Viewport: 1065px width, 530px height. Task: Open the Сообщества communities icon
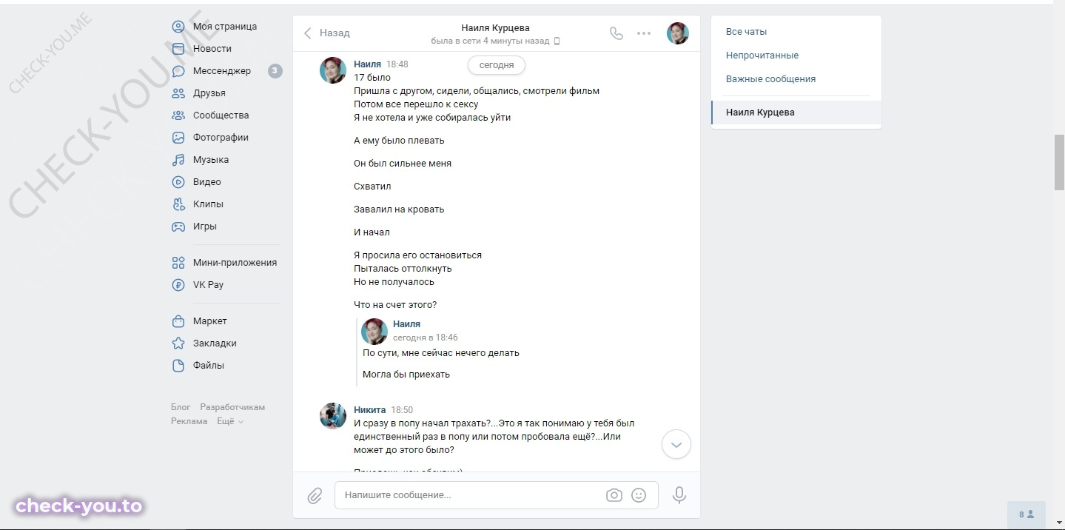(x=178, y=115)
